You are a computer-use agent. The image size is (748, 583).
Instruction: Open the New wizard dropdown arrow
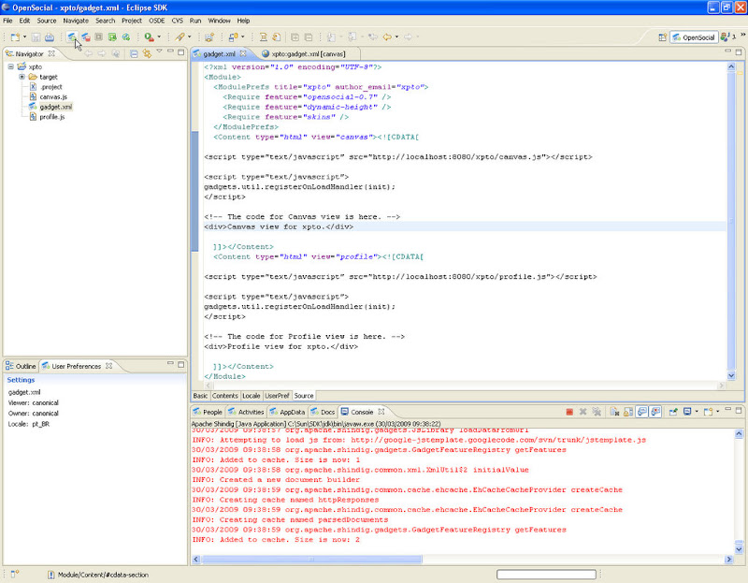tap(25, 37)
